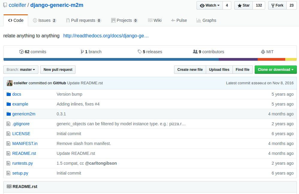This screenshot has height=194, width=299.
Task: View the 23 forks count
Action: (x=292, y=5)
